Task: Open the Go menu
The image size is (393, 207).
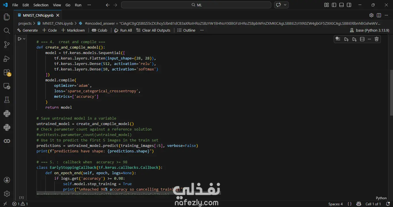Action: 68,5
